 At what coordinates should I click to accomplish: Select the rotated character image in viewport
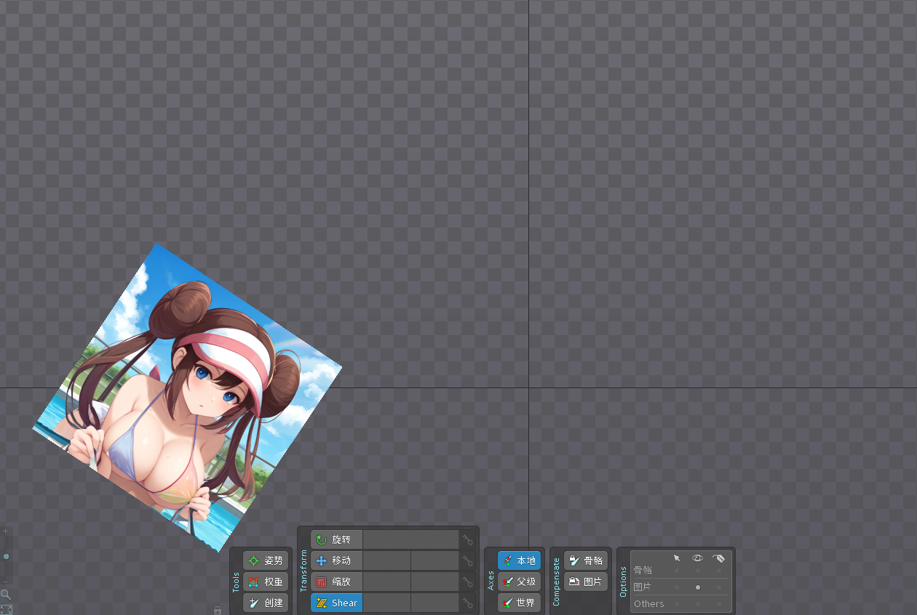pos(187,398)
